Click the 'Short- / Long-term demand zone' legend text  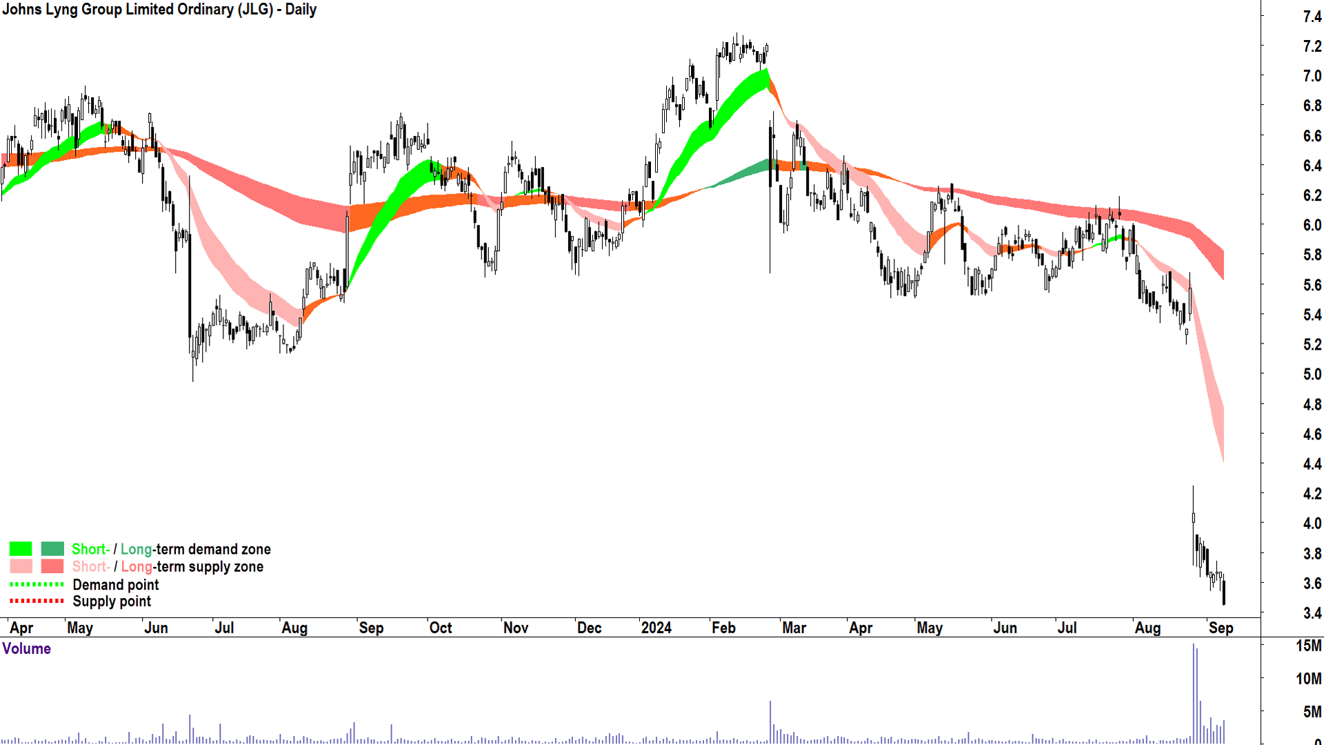pyautogui.click(x=171, y=549)
